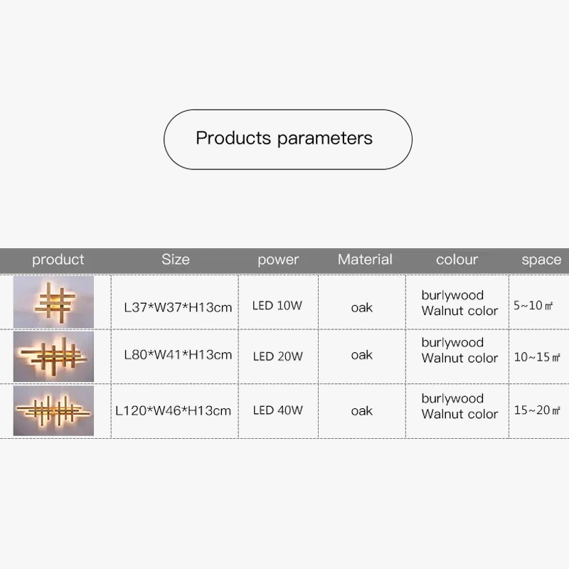Select the Material column header
Image resolution: width=569 pixels, height=569 pixels.
[x=365, y=260]
